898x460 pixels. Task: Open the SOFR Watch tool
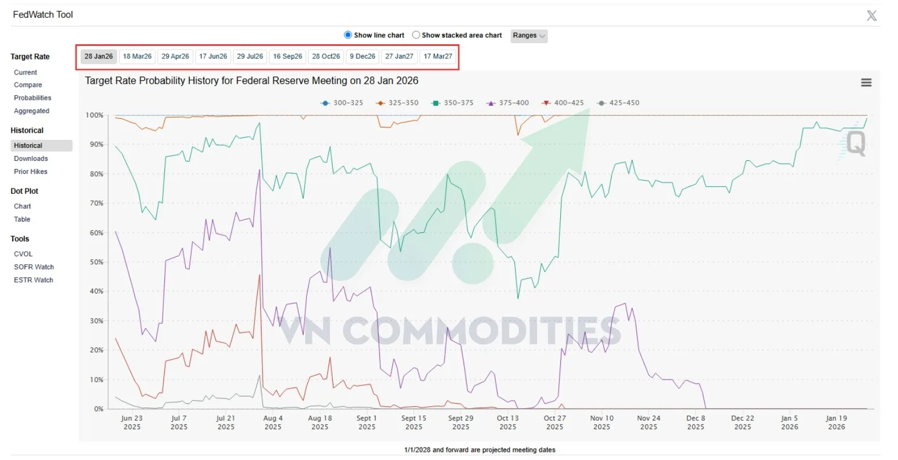(34, 267)
